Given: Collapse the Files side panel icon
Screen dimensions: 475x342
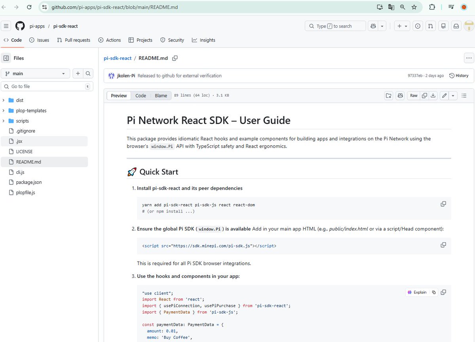Looking at the screenshot, I should click(x=6, y=58).
